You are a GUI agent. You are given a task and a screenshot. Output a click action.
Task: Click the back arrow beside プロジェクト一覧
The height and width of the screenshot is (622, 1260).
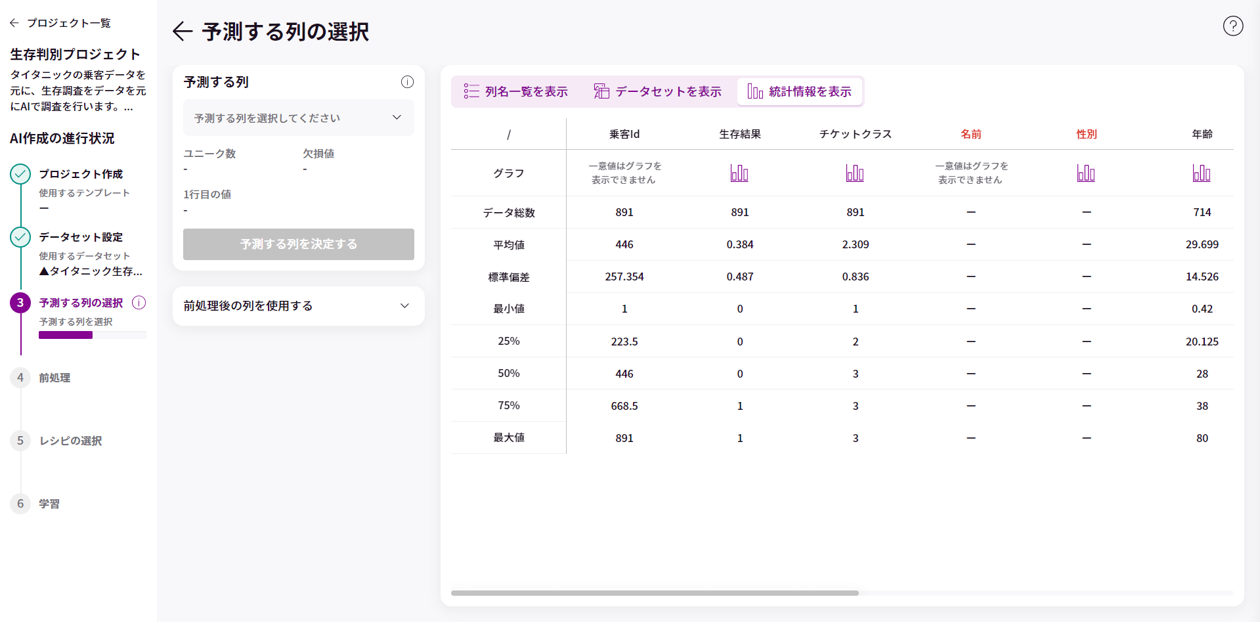click(14, 23)
